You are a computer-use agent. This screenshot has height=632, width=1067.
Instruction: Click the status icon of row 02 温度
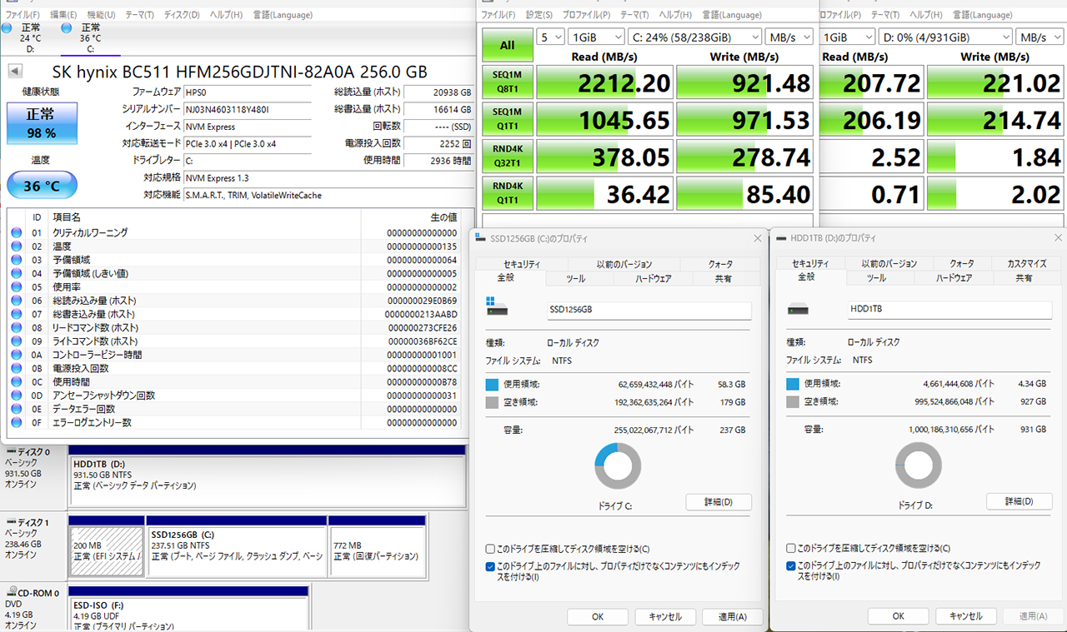click(x=16, y=246)
